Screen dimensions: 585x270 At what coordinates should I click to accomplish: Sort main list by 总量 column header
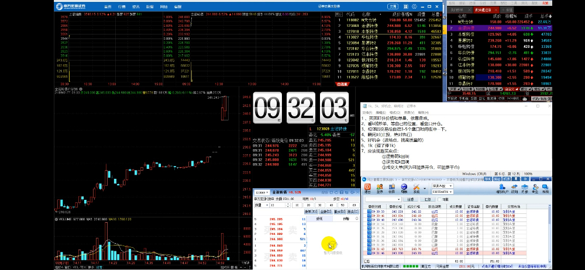click(x=436, y=14)
